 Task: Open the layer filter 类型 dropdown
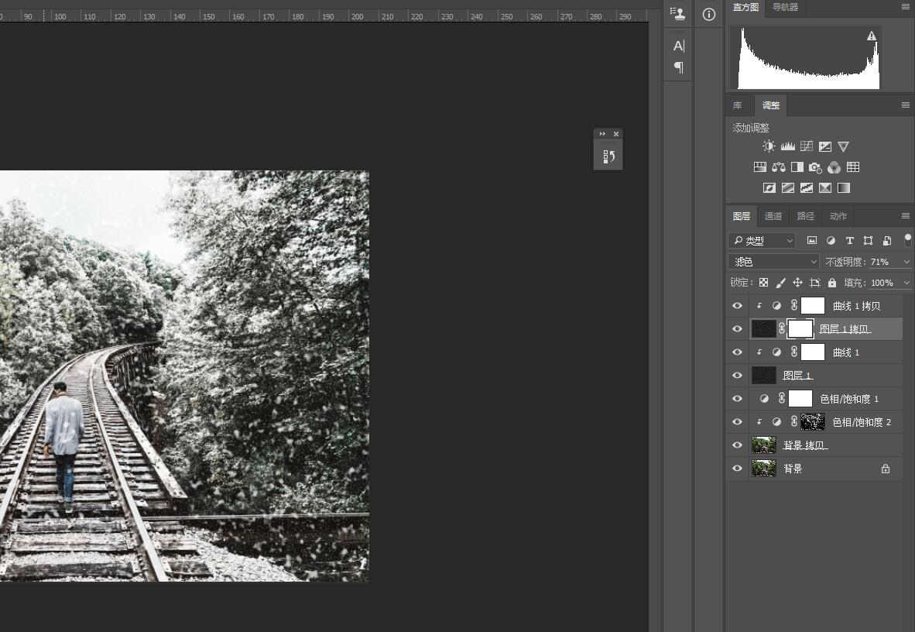762,241
